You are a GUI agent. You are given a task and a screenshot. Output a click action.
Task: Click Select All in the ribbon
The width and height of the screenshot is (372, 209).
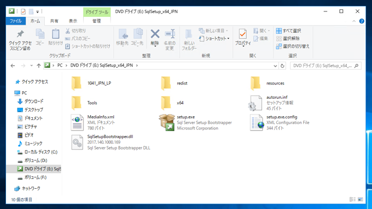click(x=288, y=31)
